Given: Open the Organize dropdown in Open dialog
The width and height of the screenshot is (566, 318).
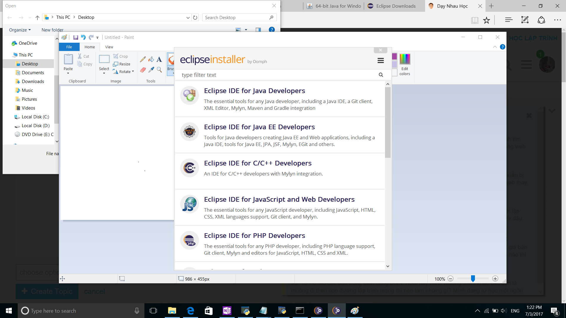Looking at the screenshot, I should [x=20, y=30].
